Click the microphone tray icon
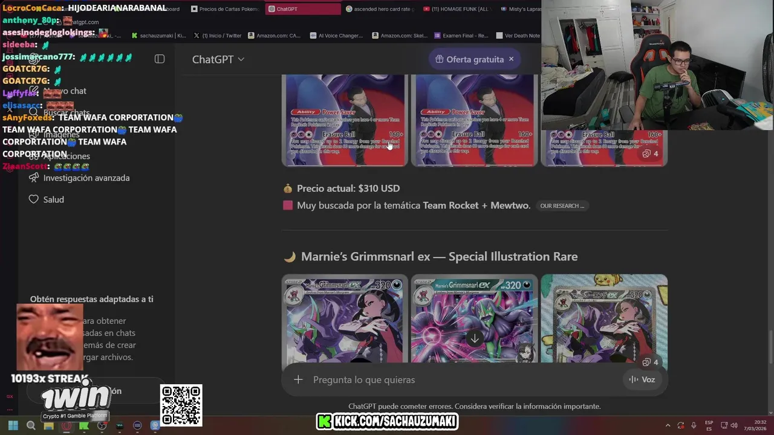The width and height of the screenshot is (774, 435). point(694,425)
